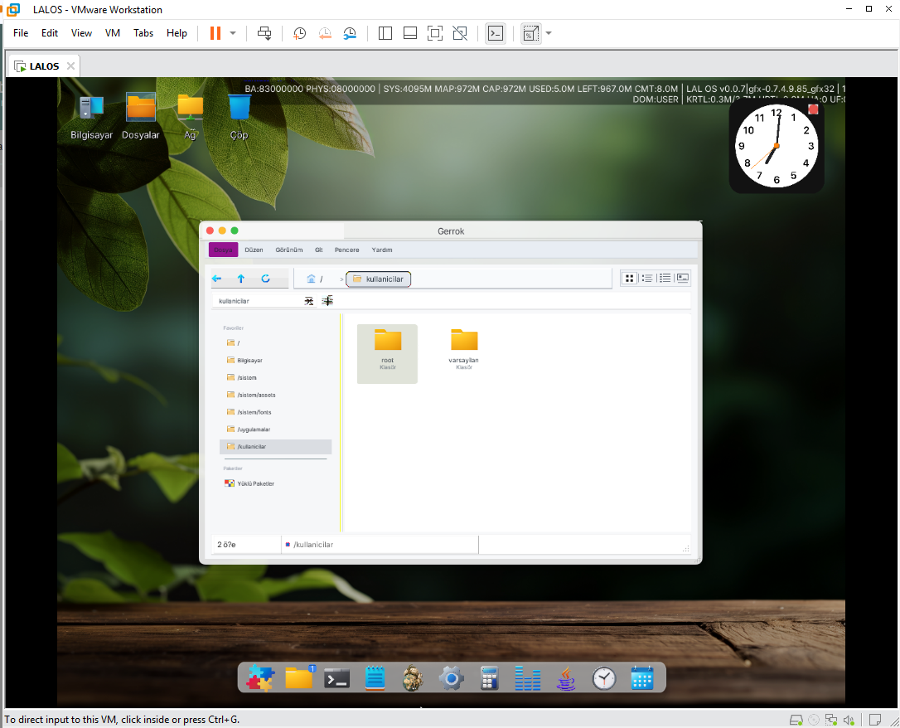Navigate up with the up arrow icon
This screenshot has width=900, height=728.
coord(241,279)
